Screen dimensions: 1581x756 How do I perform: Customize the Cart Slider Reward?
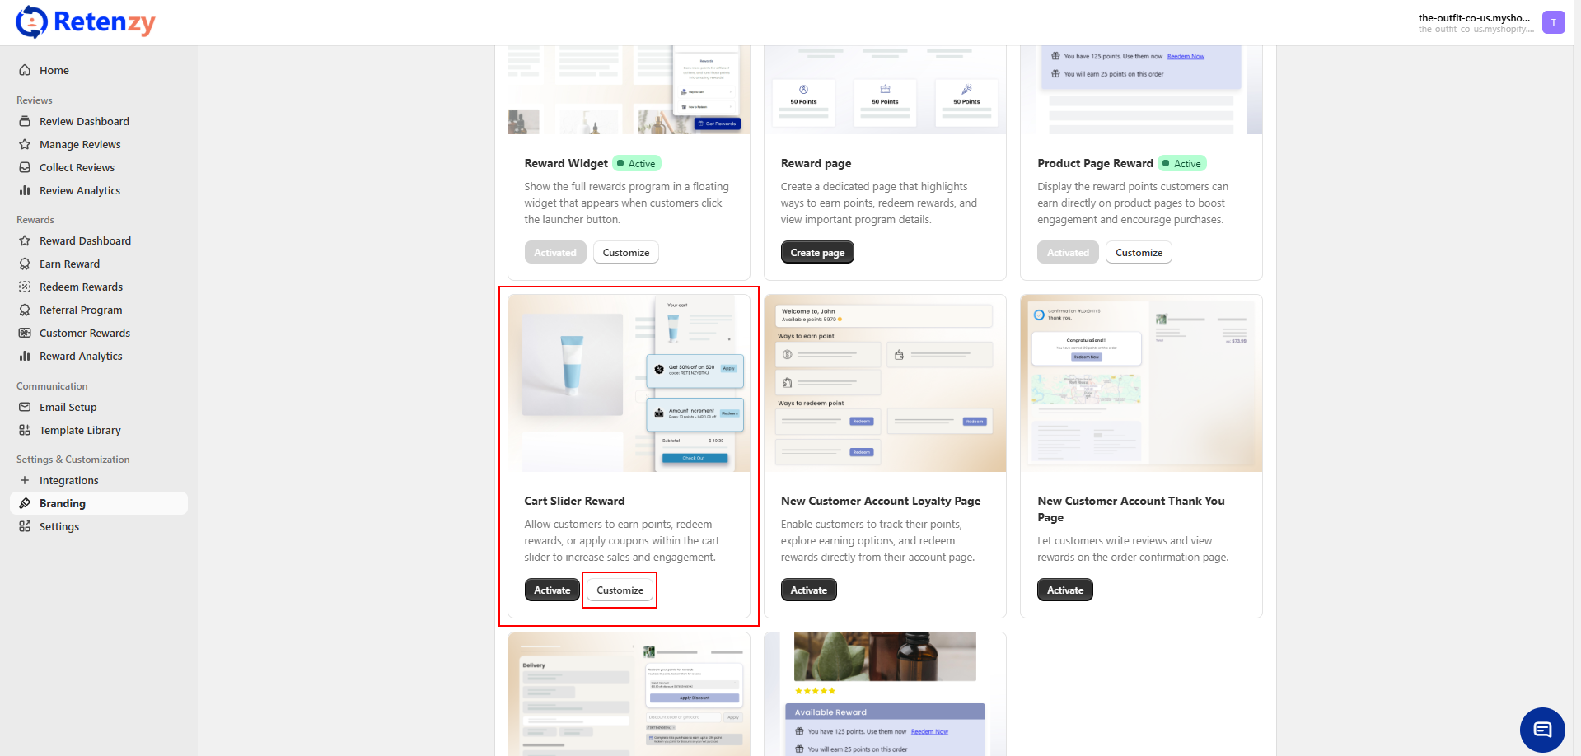[x=620, y=590]
